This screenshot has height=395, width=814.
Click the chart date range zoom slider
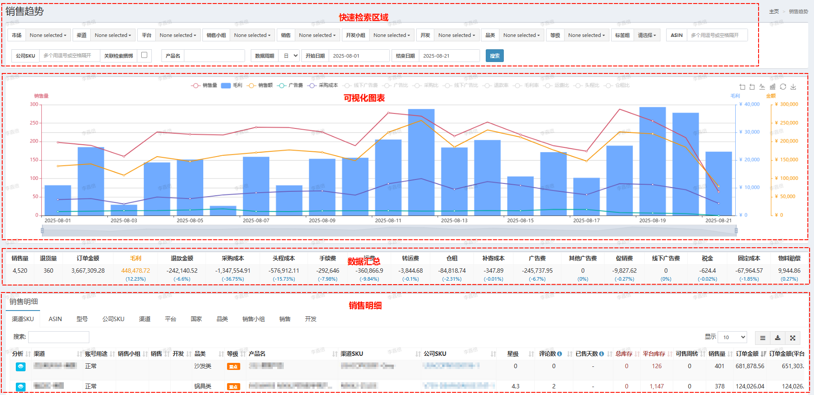click(389, 230)
